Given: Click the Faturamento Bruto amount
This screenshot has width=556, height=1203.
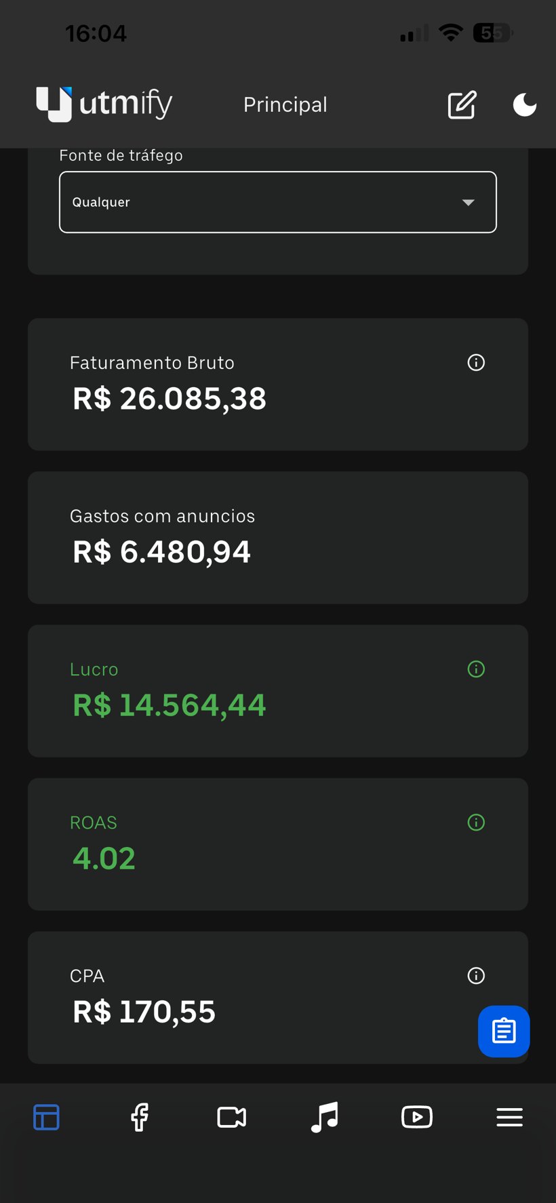Looking at the screenshot, I should 170,399.
